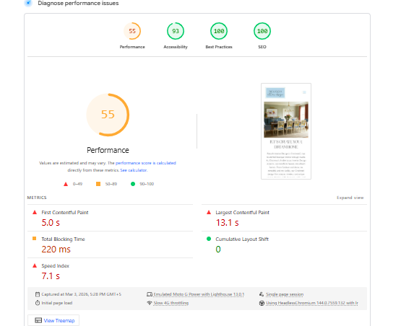401x326 pixels.
Task: Click the device icon beside Emulated Moto G Power
Action: pos(150,294)
